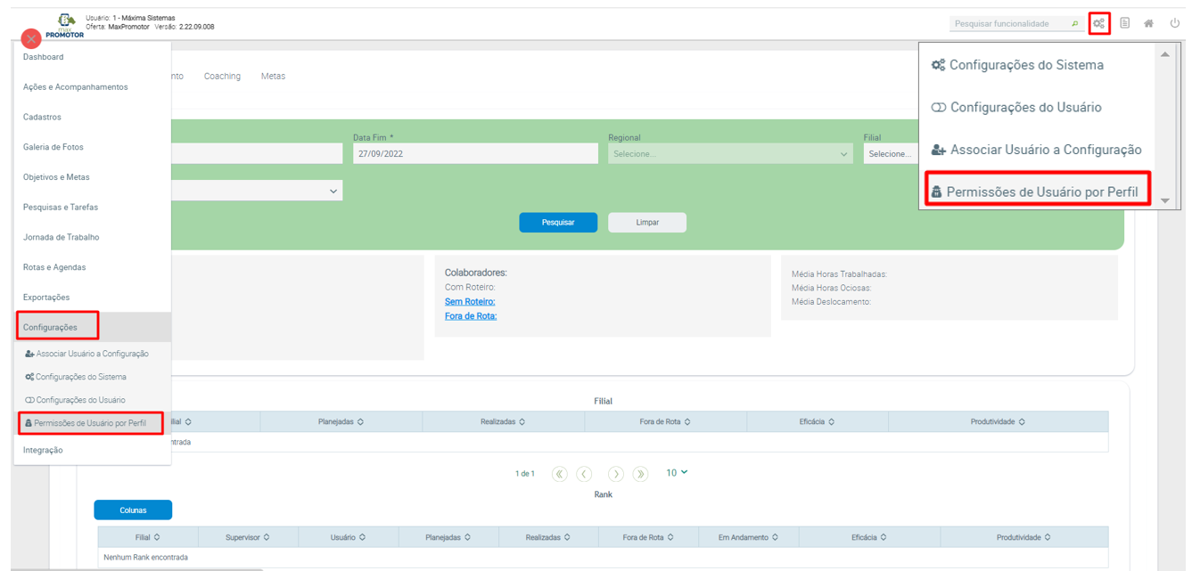Open the Filial Selecione dropdown in filter
1192x571 pixels.
(891, 153)
